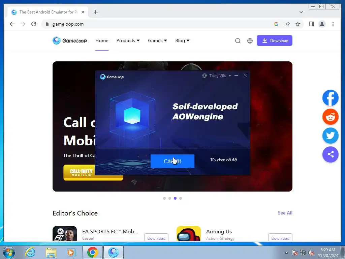Screen dimensions: 345x259
Task: Go to the first carousel slide dot
Action: tap(164, 198)
